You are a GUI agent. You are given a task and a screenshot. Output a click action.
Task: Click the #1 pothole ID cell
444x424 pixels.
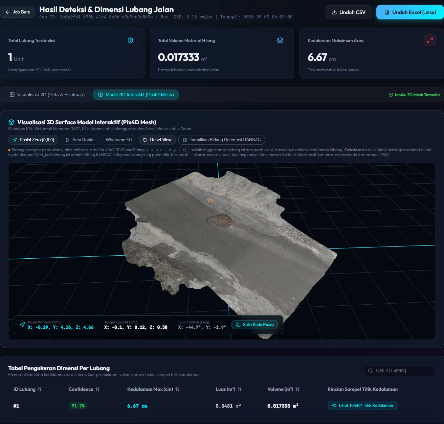click(x=16, y=406)
